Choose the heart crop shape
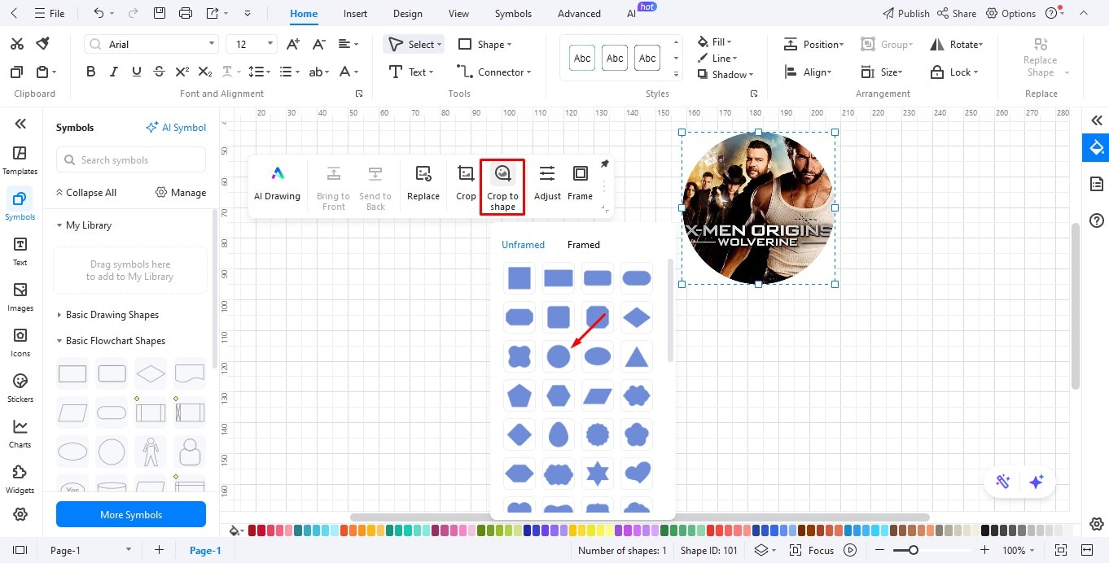The height and width of the screenshot is (563, 1109). click(x=637, y=473)
